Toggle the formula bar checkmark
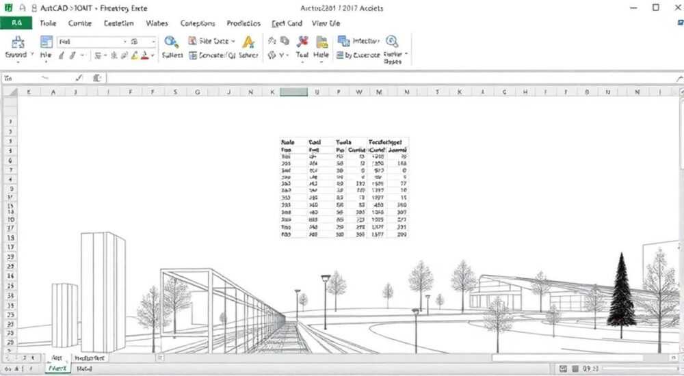This screenshot has height=376, width=684. (x=79, y=78)
